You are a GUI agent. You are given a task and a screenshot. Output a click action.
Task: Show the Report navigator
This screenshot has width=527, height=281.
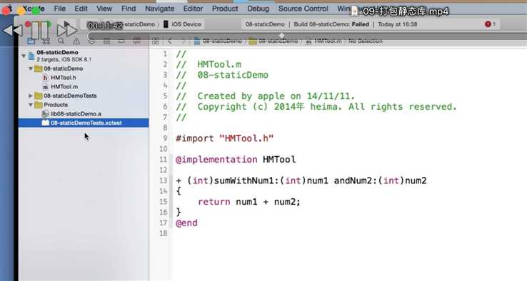(x=136, y=41)
